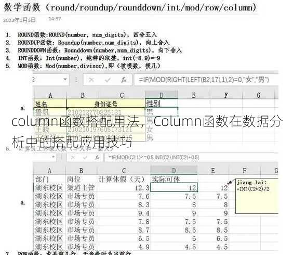The image size is (294, 255).
Task: Click the confirm checkmark in lower formula bar
Action: tap(85, 158)
